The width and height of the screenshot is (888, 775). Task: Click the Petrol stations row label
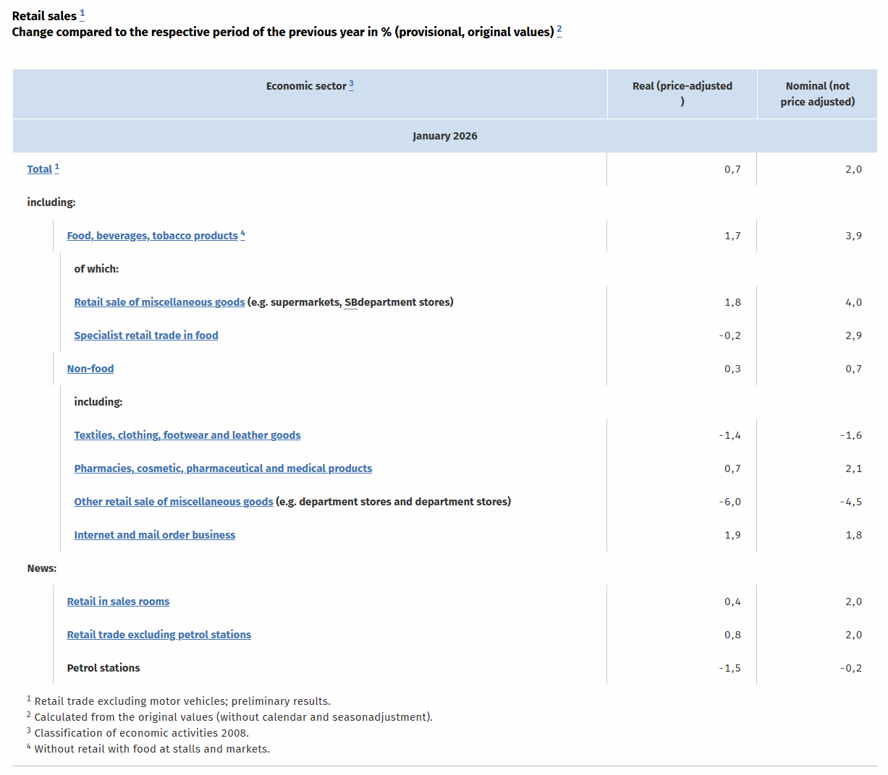pos(103,668)
